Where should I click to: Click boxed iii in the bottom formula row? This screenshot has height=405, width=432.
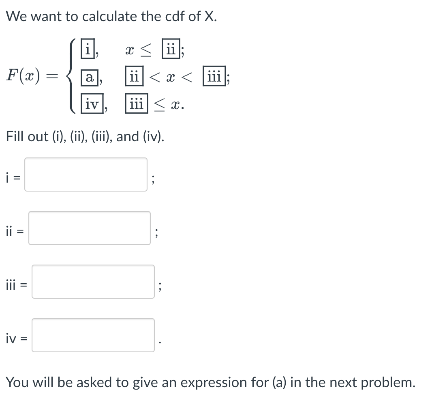(x=137, y=103)
